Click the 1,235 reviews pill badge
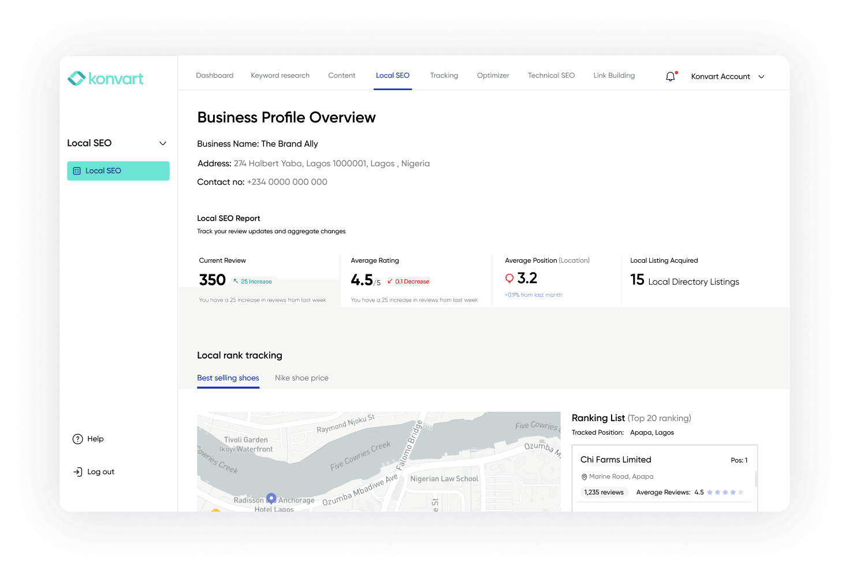This screenshot has width=849, height=574. pyautogui.click(x=604, y=492)
